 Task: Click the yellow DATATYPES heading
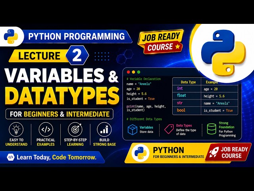62,96
